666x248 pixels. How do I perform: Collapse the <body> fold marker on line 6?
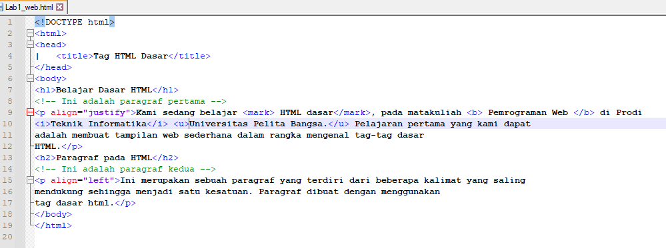(30, 78)
